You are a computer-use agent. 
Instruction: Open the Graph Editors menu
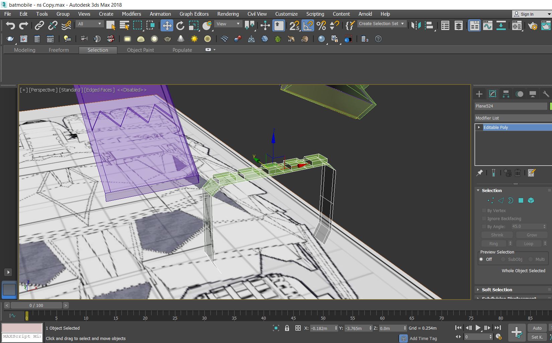click(x=194, y=14)
